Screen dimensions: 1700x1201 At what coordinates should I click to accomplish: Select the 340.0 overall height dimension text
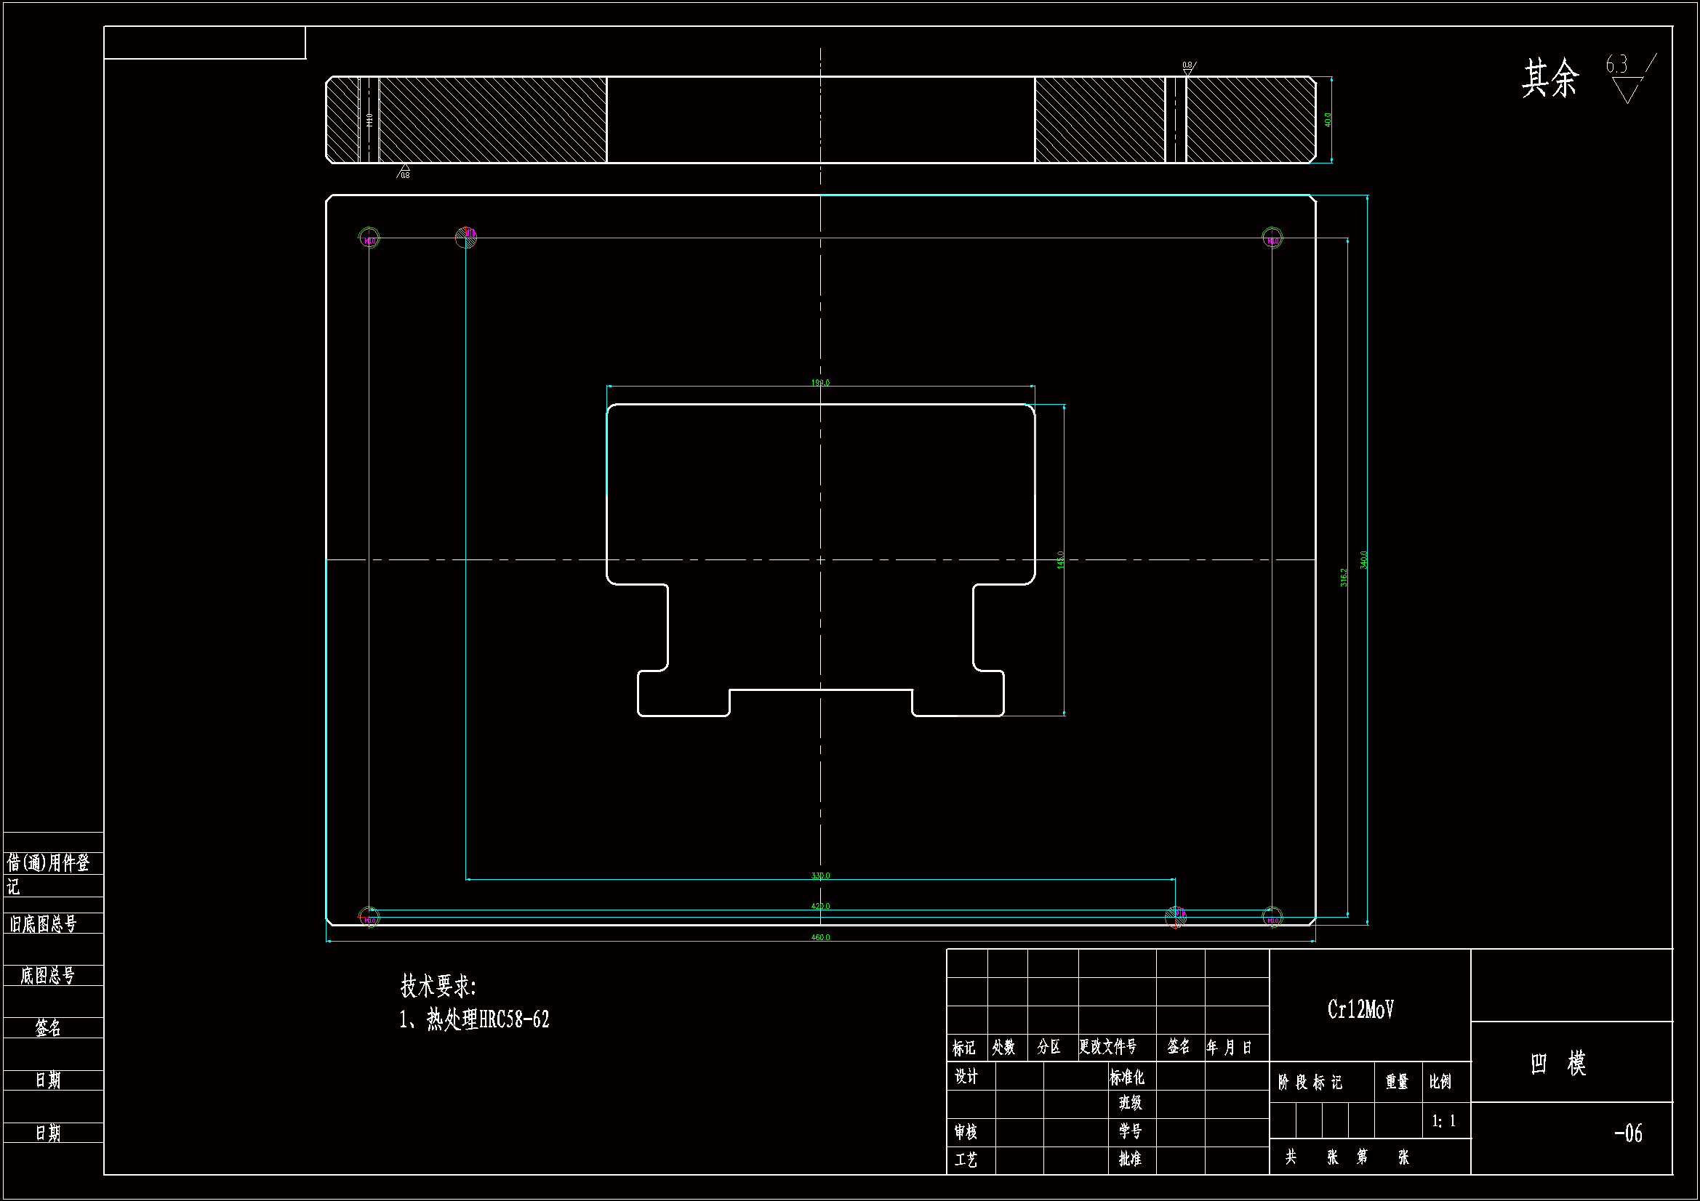pos(1364,559)
